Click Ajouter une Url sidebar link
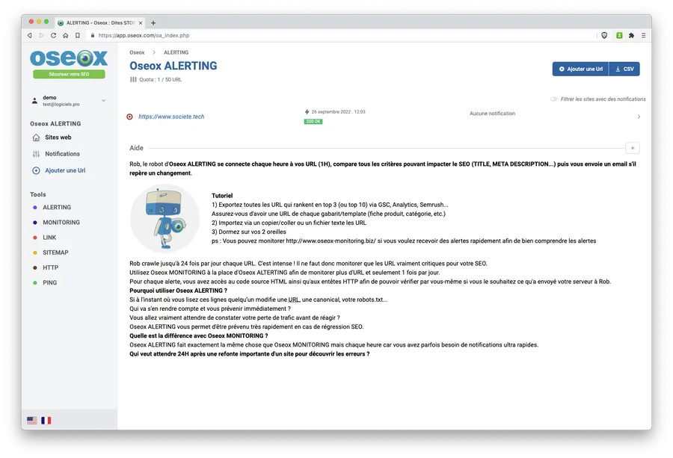Image resolution: width=673 pixels, height=458 pixels. click(65, 170)
